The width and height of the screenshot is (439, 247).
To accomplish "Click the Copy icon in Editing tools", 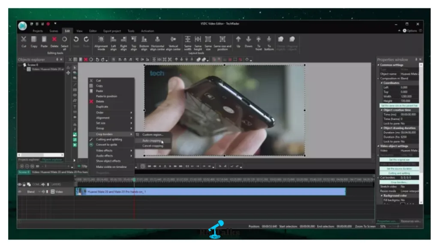I will click(x=34, y=39).
